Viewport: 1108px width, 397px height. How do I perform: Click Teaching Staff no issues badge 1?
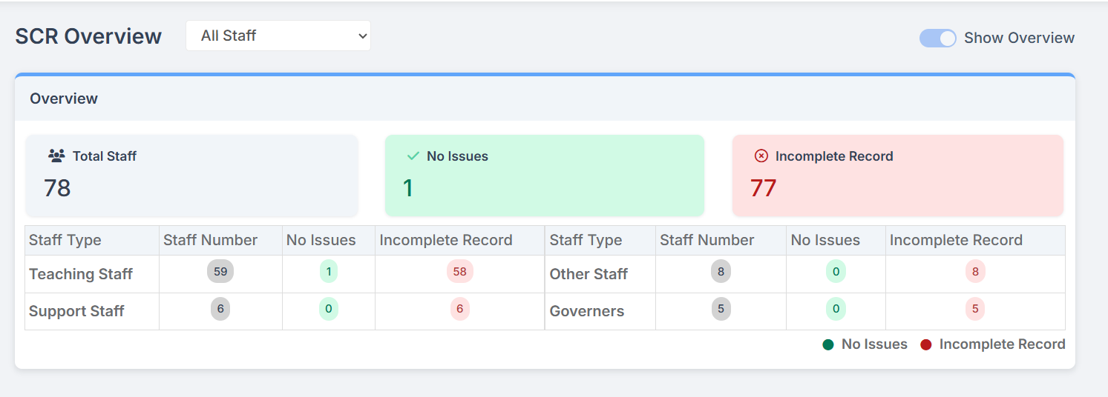tap(329, 272)
